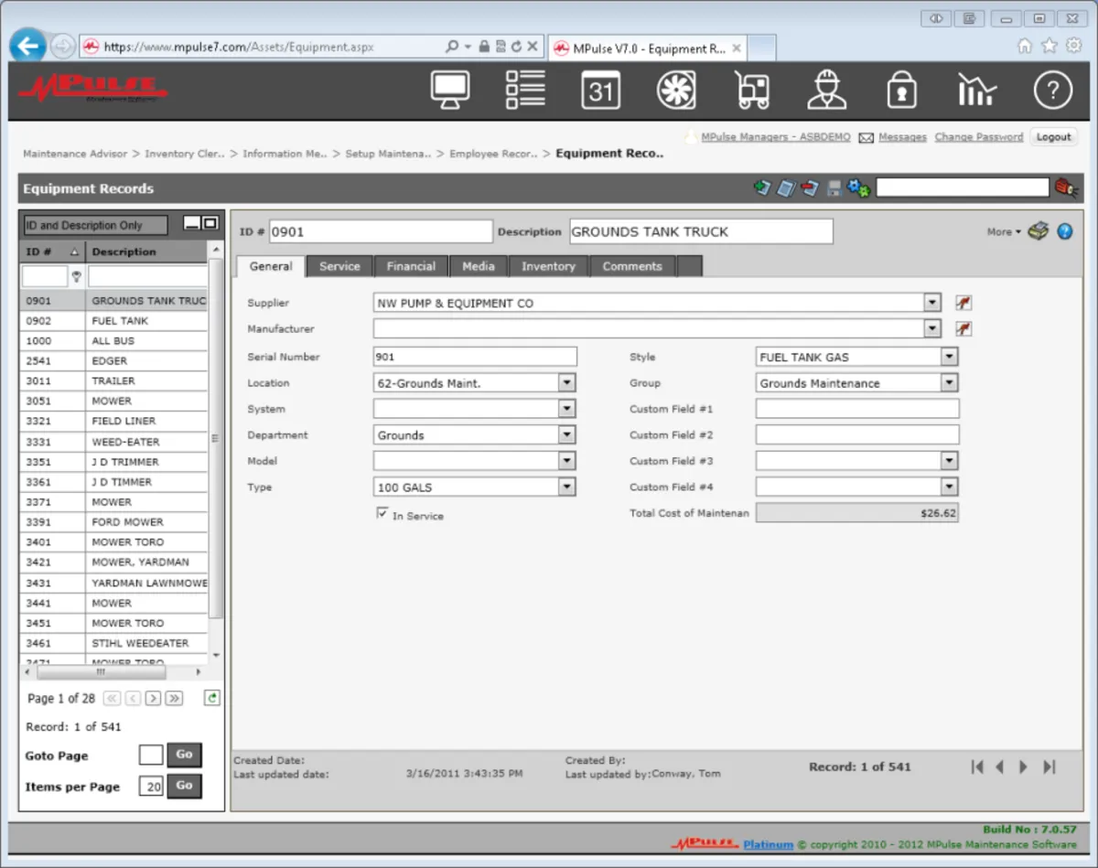
Task: Click the monitor dashboard icon
Action: tap(450, 91)
